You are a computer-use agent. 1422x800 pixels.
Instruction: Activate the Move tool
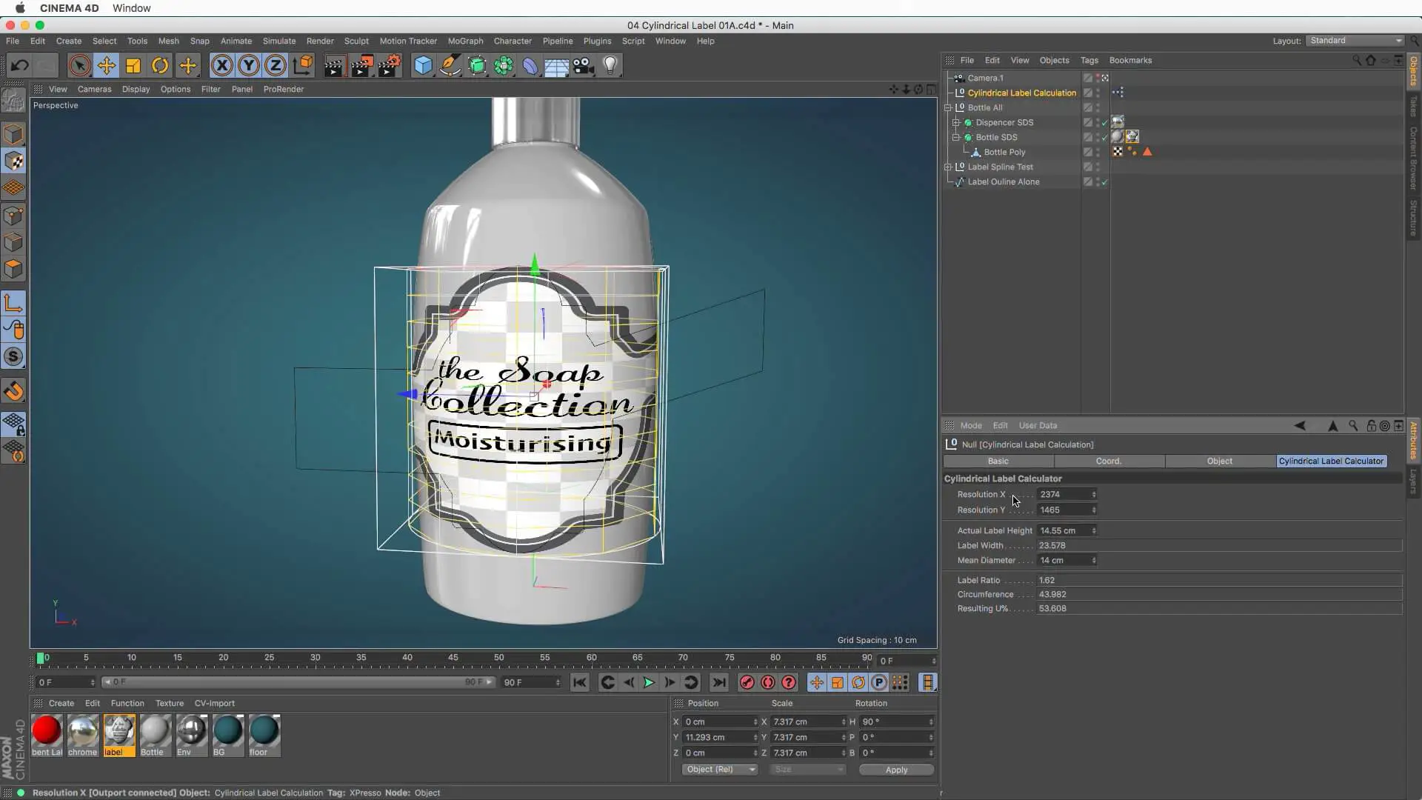click(106, 65)
